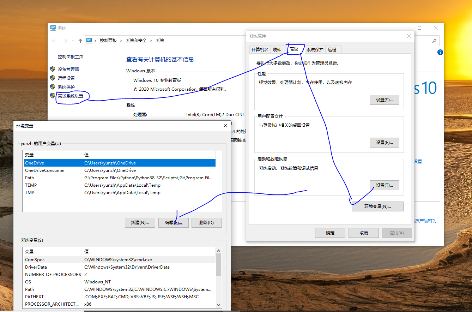Viewport: 472px width, 312px height.
Task: Click the System Protection shield icon
Action: pos(53,87)
